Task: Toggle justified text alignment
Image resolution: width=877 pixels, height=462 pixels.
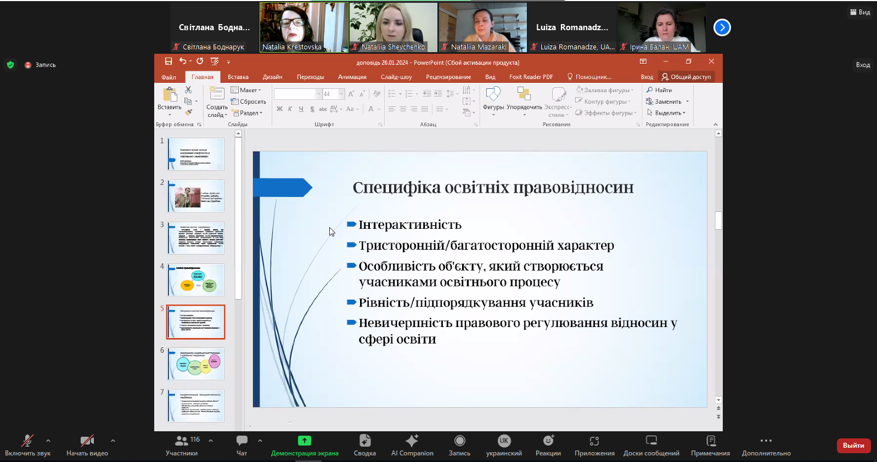Action: pyautogui.click(x=425, y=109)
